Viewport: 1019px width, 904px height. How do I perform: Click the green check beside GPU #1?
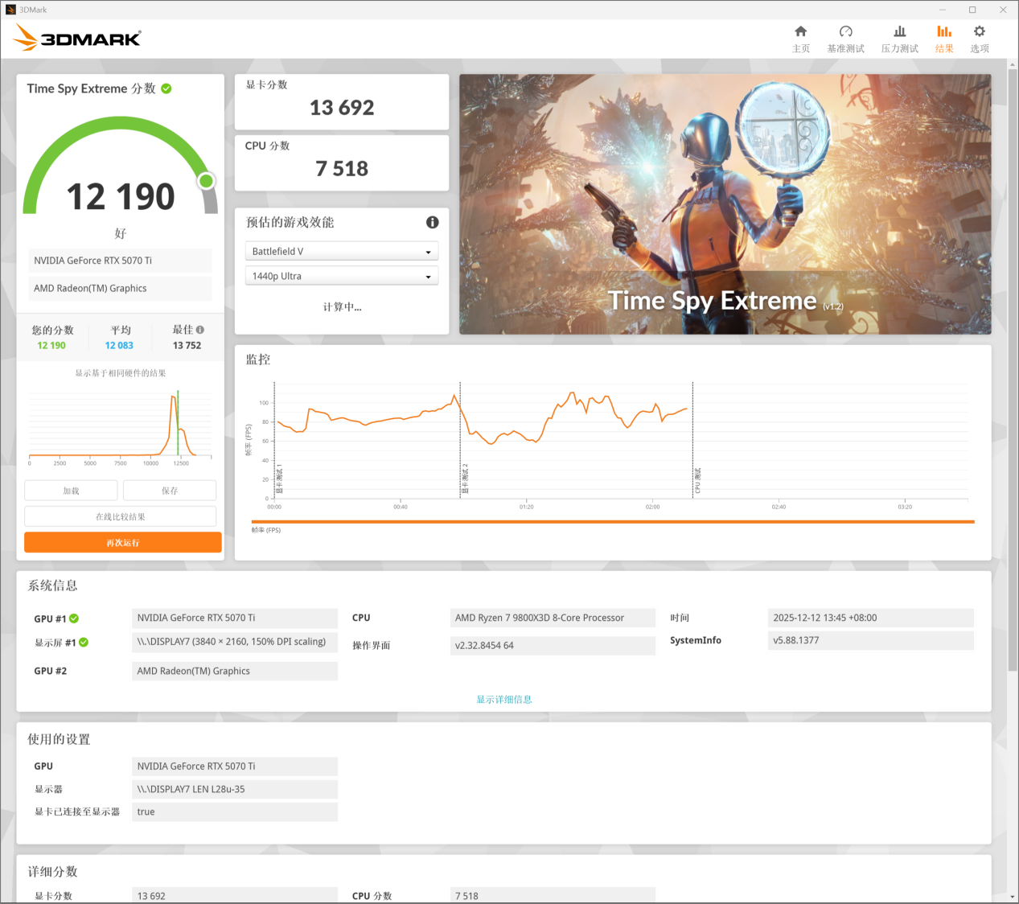[x=74, y=618]
